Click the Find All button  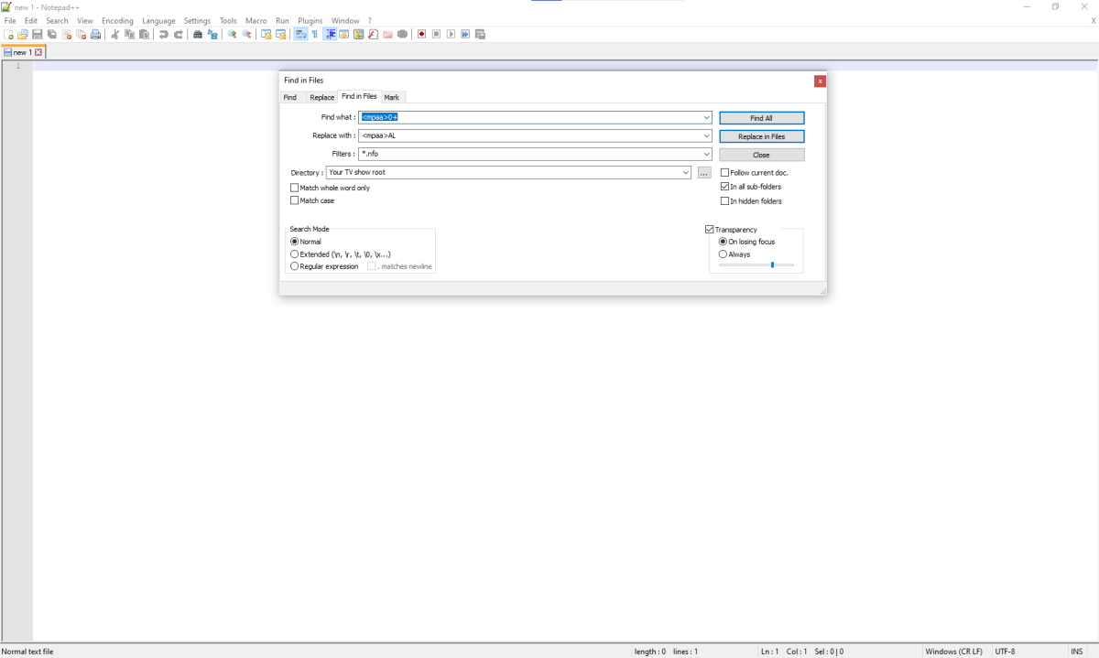pyautogui.click(x=761, y=118)
